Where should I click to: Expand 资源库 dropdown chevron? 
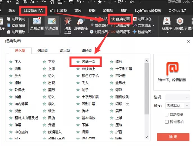pyautogui.click(x=167, y=32)
